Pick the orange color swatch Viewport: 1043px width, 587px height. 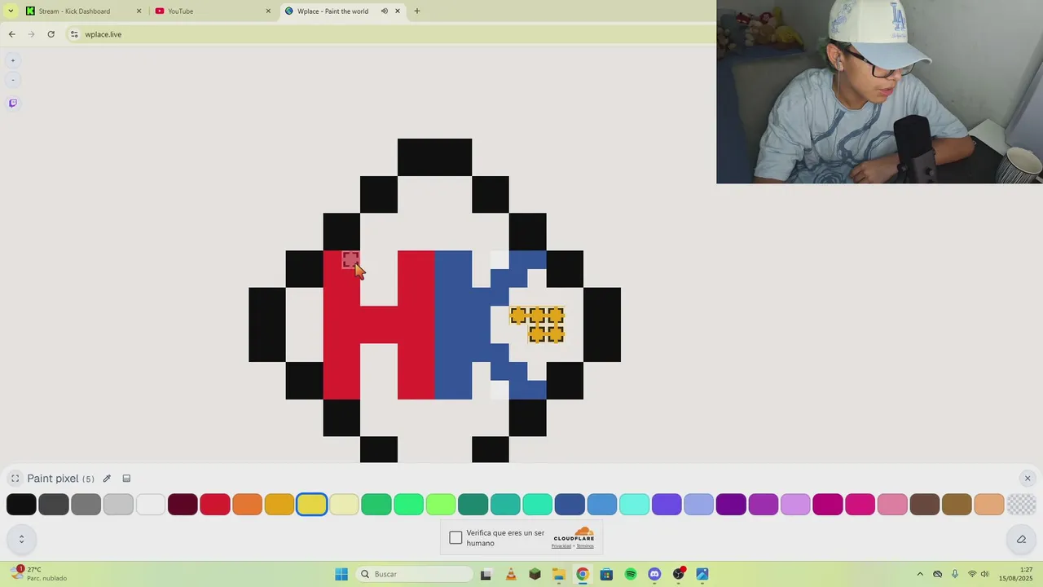point(247,505)
